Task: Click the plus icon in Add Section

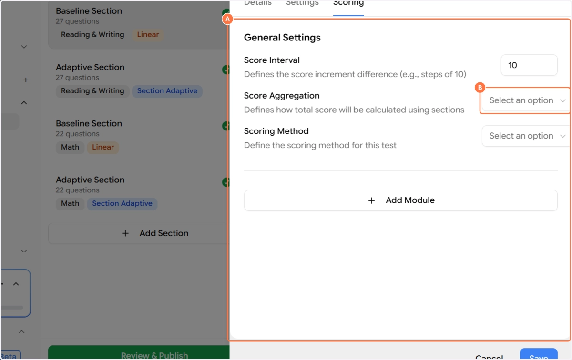Action: tap(125, 233)
